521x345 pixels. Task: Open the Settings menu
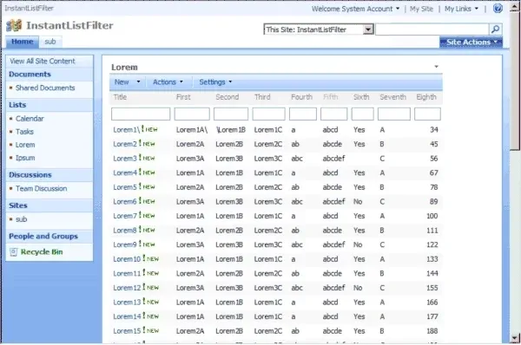coord(215,82)
